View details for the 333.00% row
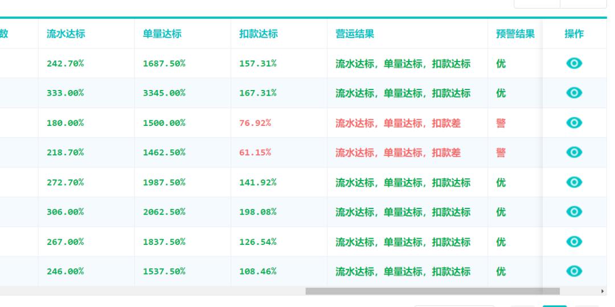Screen dimensions: 615x307 (574, 93)
